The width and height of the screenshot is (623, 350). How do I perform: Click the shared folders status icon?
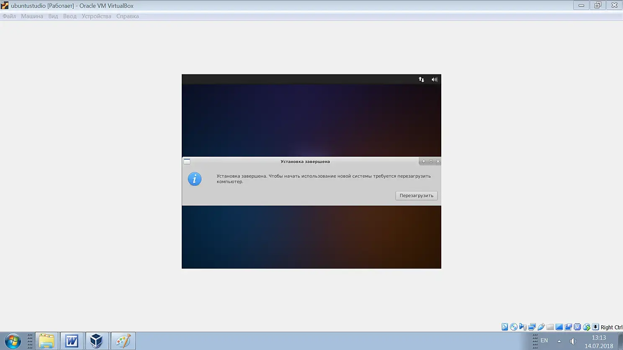tap(550, 327)
